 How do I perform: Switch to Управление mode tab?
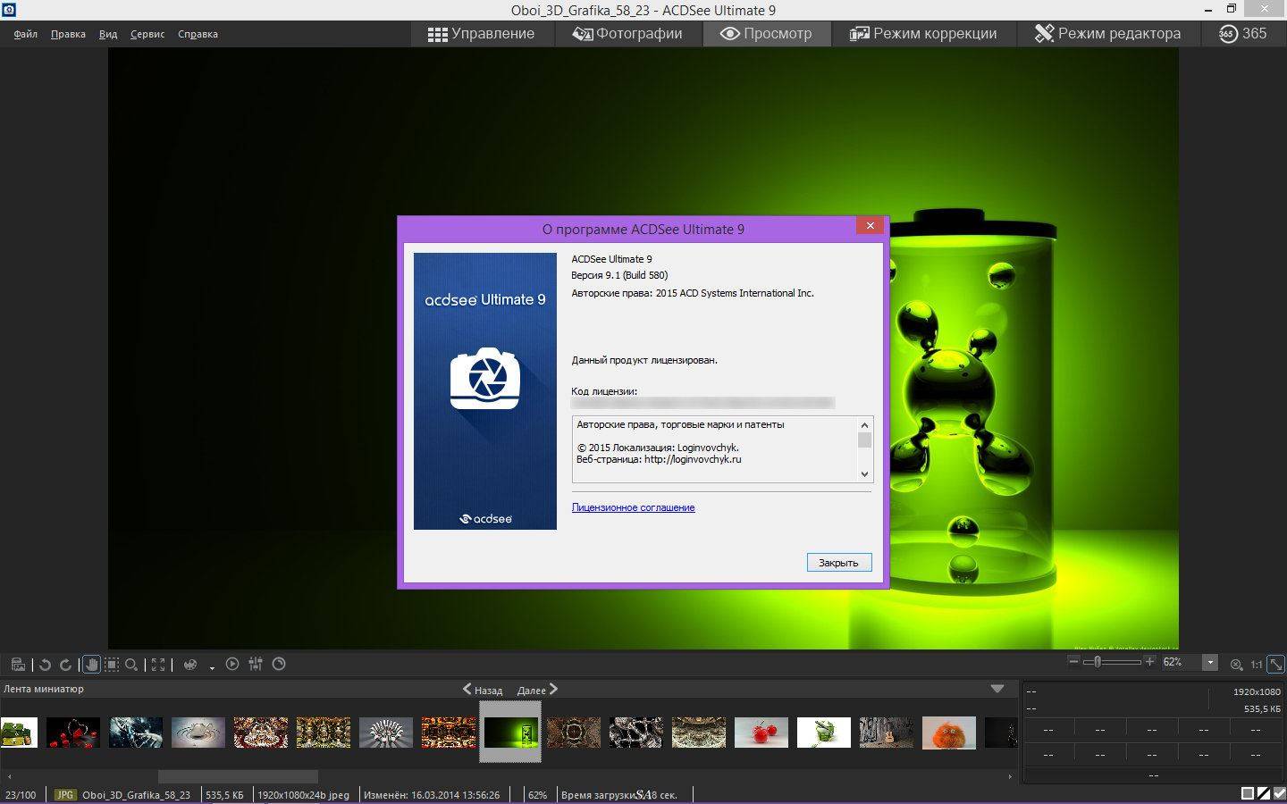point(482,34)
